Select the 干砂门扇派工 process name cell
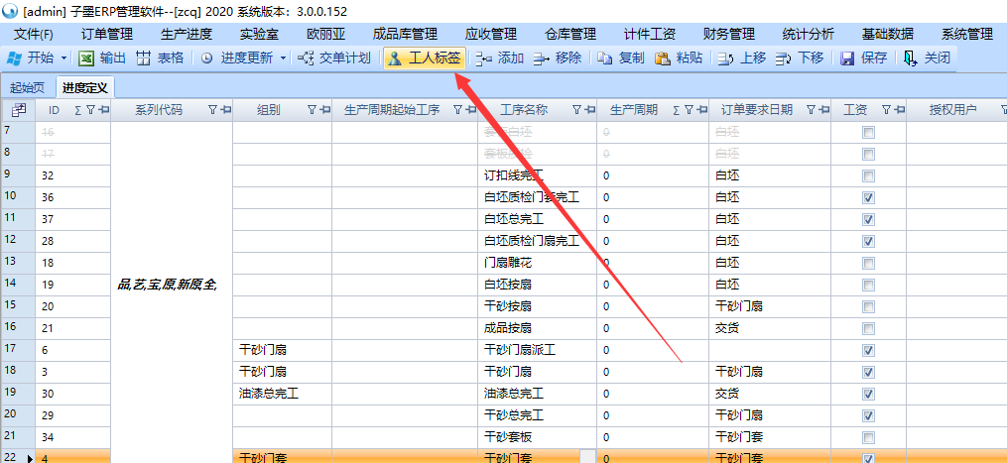 tap(520, 350)
